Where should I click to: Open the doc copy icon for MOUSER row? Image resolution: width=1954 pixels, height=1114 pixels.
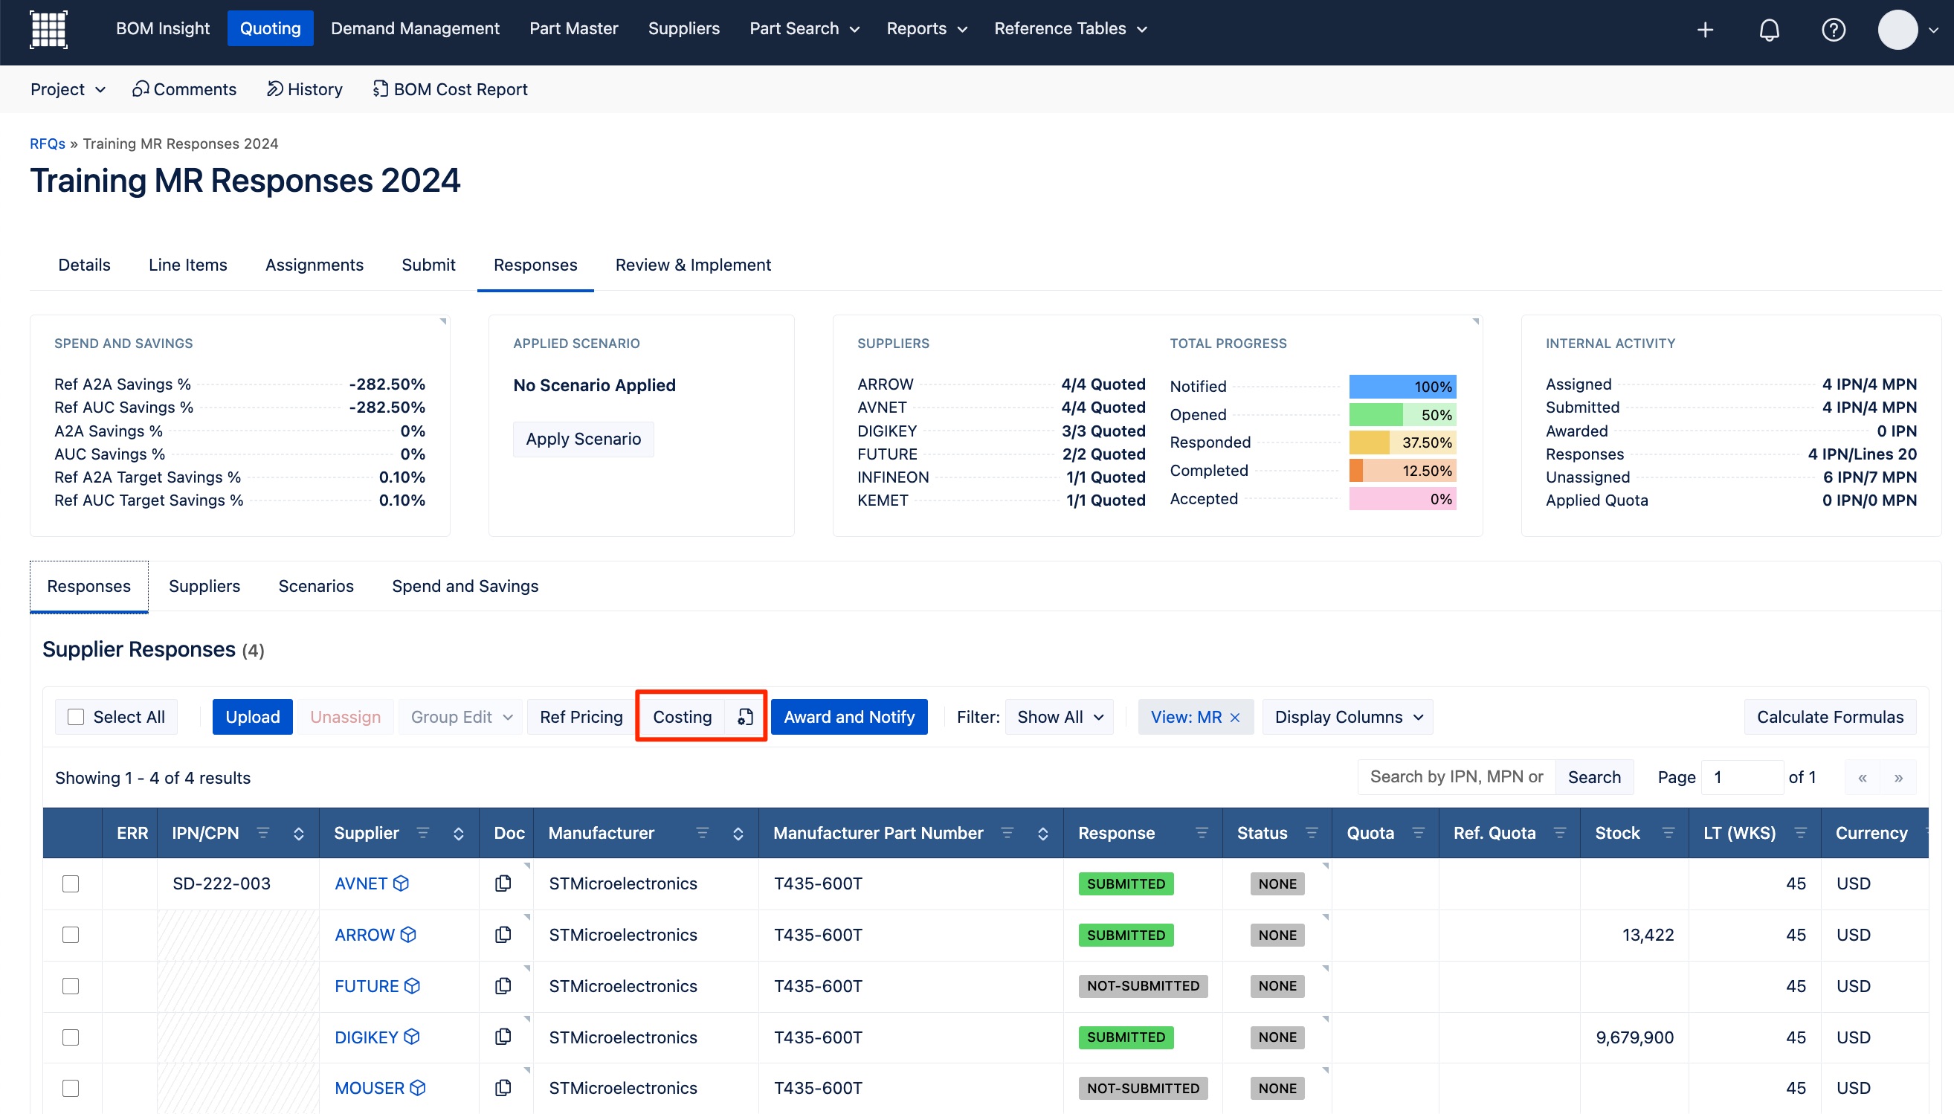coord(503,1088)
